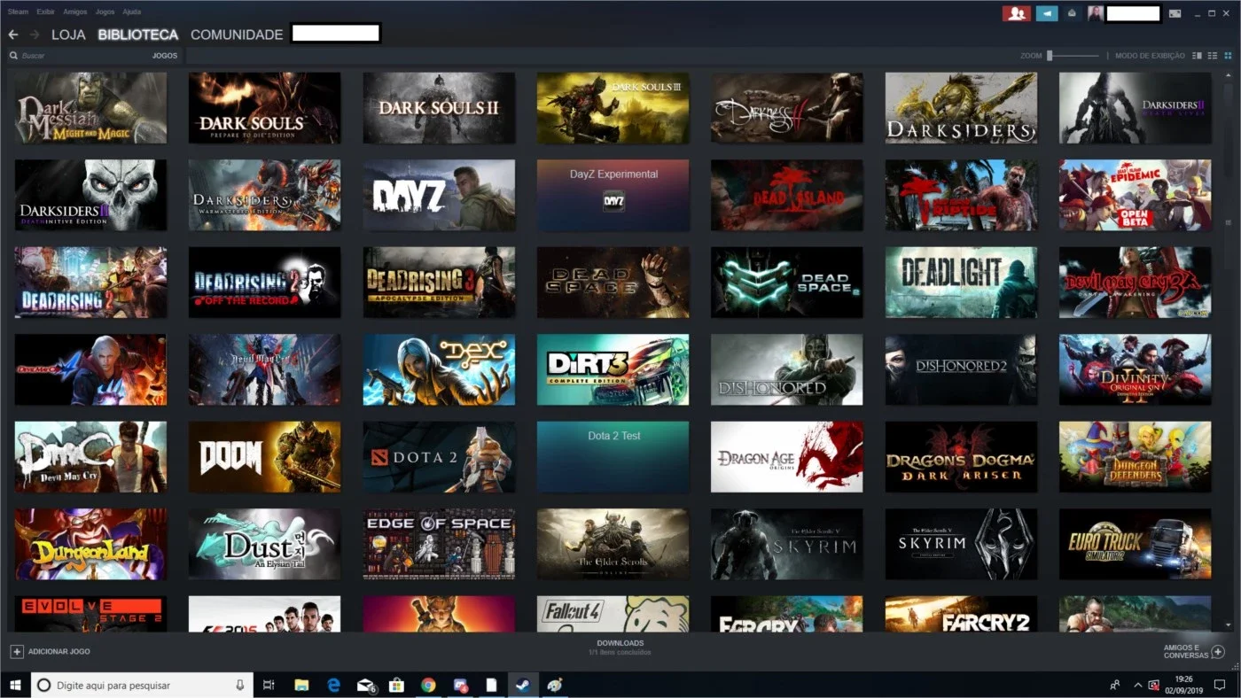Click the user avatar picture

click(x=1096, y=13)
